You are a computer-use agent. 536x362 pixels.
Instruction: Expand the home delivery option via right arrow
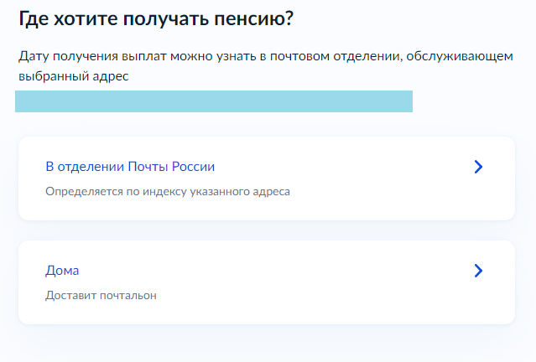tap(478, 271)
